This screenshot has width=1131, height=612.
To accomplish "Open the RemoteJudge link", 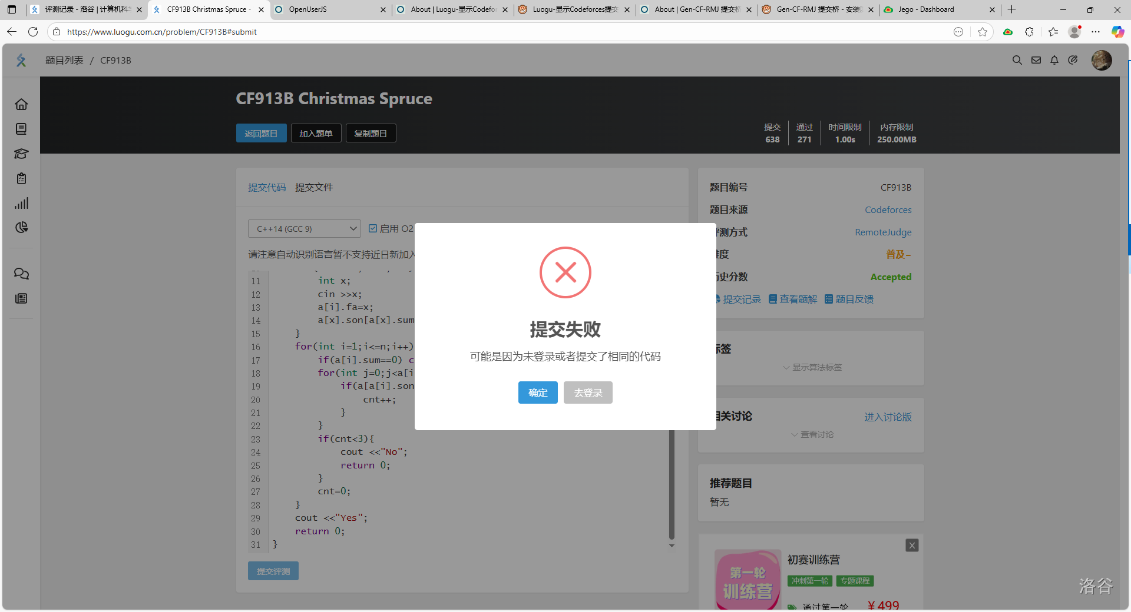I will pyautogui.click(x=883, y=232).
